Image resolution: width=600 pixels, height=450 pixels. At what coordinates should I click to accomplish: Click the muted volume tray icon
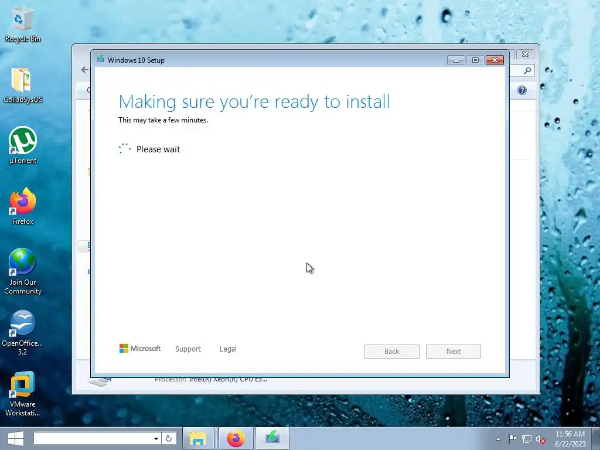[540, 439]
